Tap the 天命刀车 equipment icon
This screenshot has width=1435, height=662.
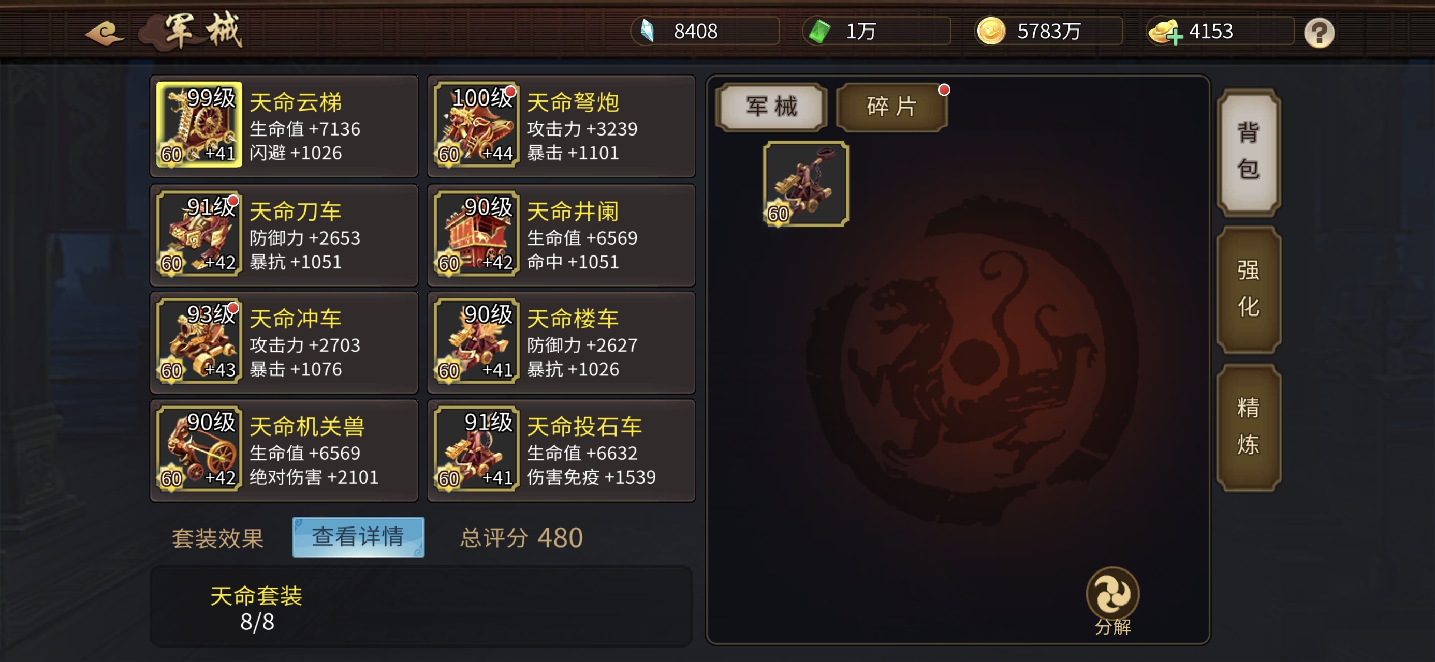click(x=199, y=233)
